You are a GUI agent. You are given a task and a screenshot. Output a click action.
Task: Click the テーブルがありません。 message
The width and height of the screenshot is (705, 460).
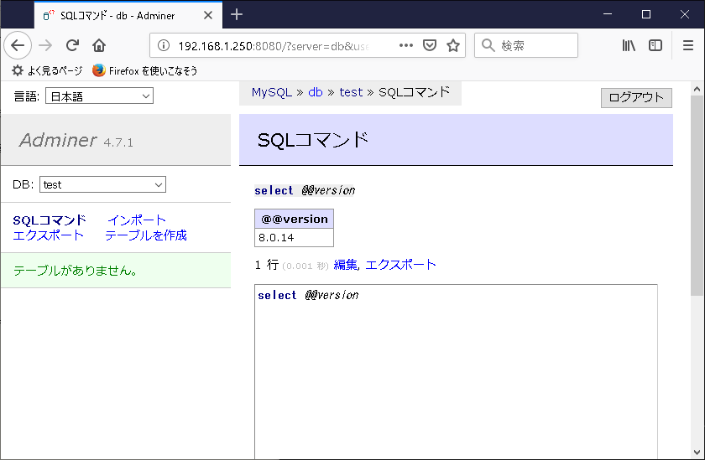76,271
